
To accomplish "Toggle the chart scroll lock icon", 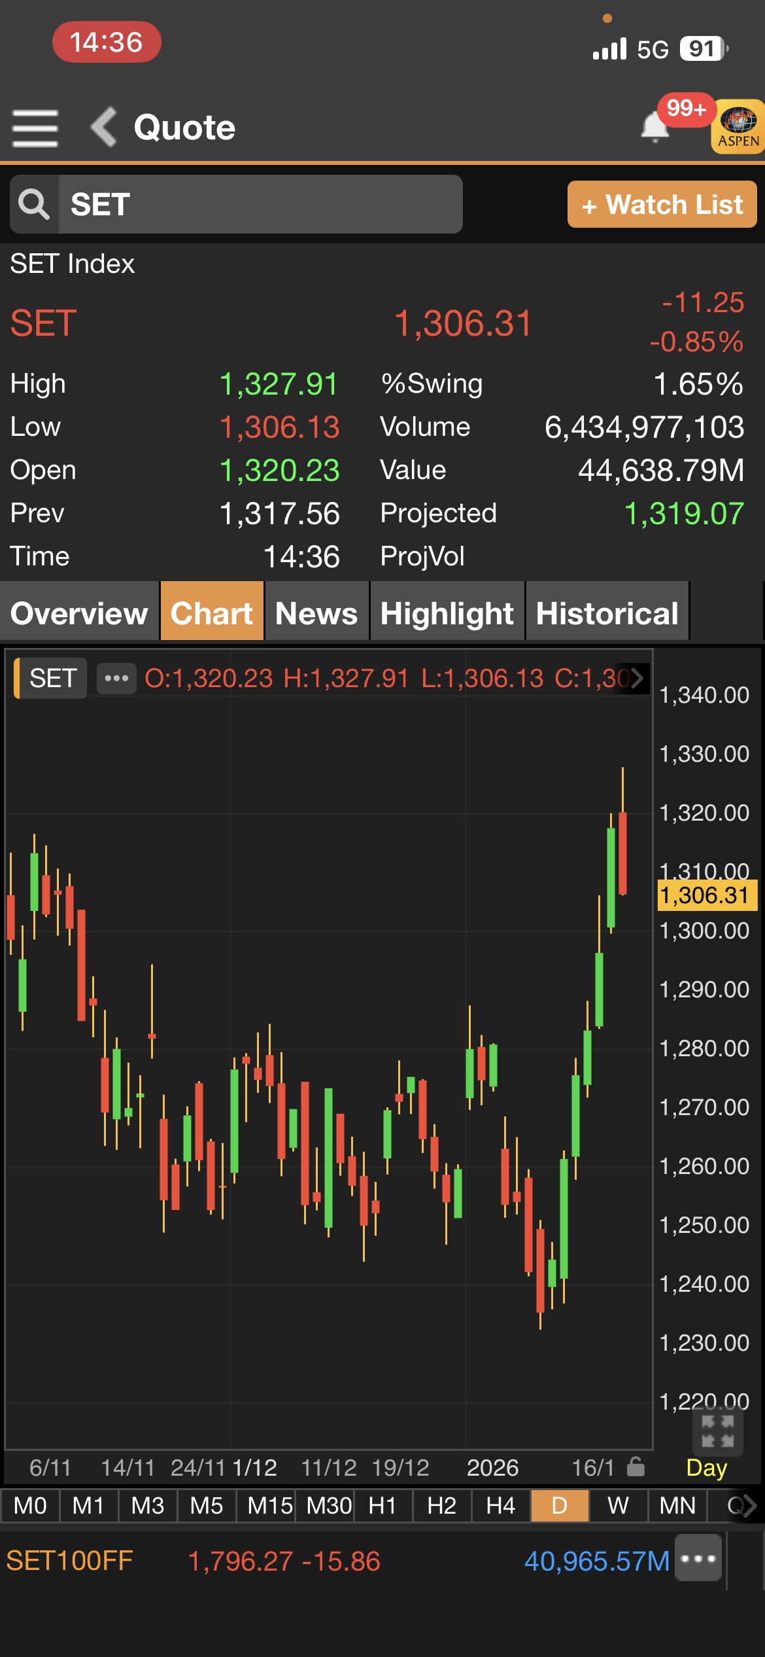I will [x=636, y=1467].
